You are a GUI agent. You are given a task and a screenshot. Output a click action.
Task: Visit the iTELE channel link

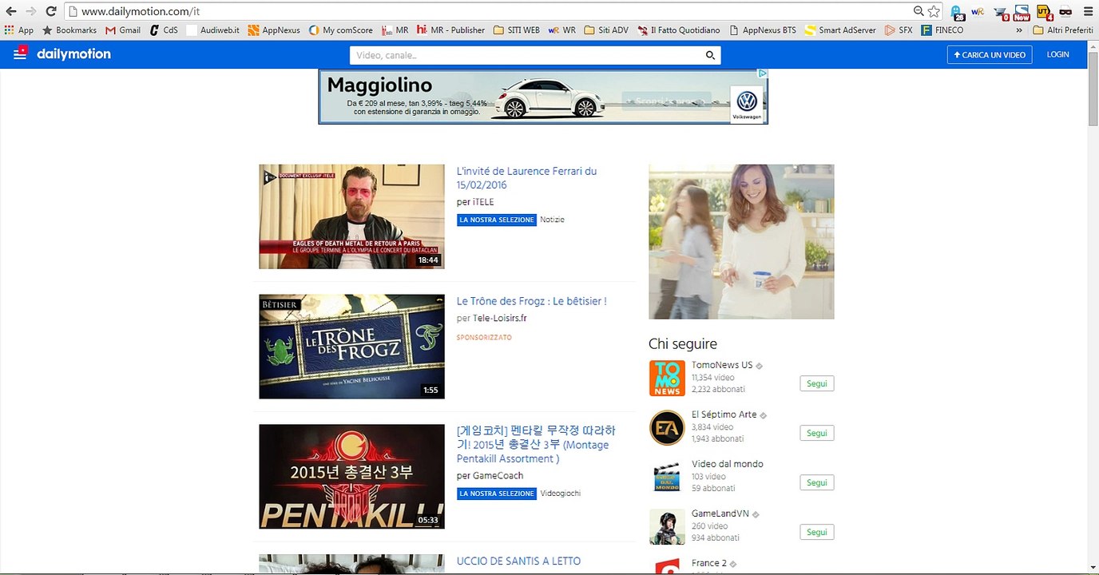click(x=483, y=202)
